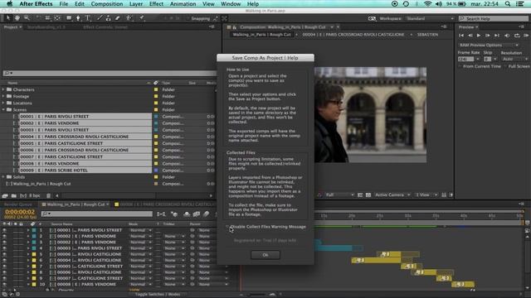Open RAM Preview Options dropdown
Screen dimensions: 531x298
click(x=489, y=45)
